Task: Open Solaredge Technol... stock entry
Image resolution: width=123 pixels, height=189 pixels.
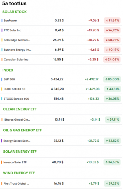Action: tap(61, 40)
